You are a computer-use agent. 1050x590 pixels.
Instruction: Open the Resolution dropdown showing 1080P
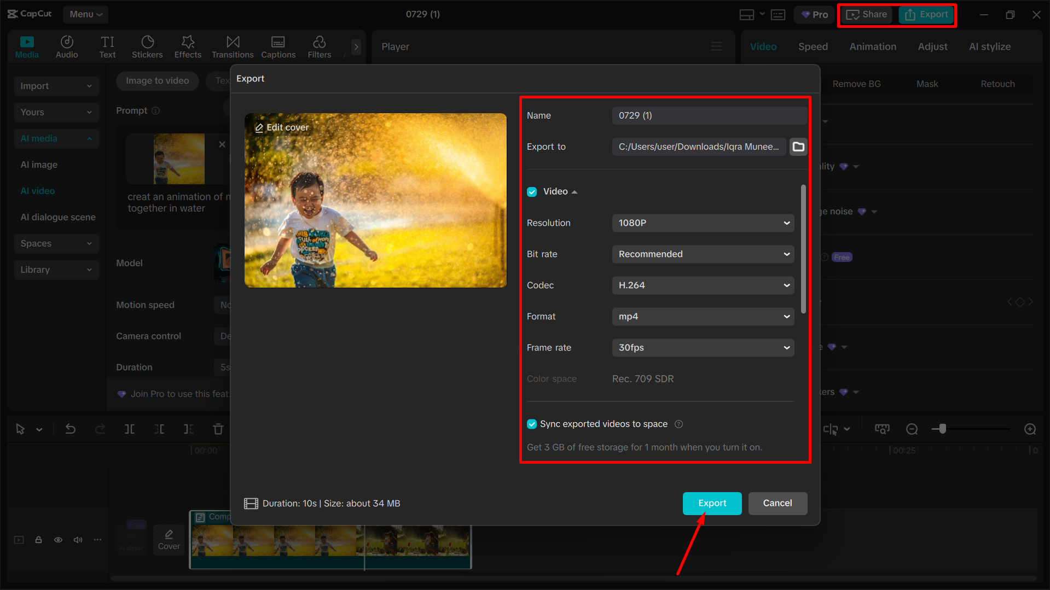coord(703,223)
